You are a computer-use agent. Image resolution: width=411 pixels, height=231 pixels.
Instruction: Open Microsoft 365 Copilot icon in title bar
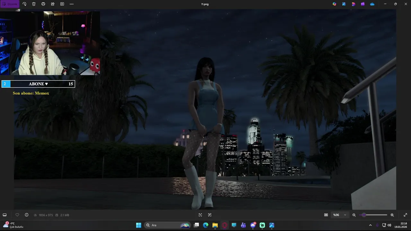(x=334, y=4)
